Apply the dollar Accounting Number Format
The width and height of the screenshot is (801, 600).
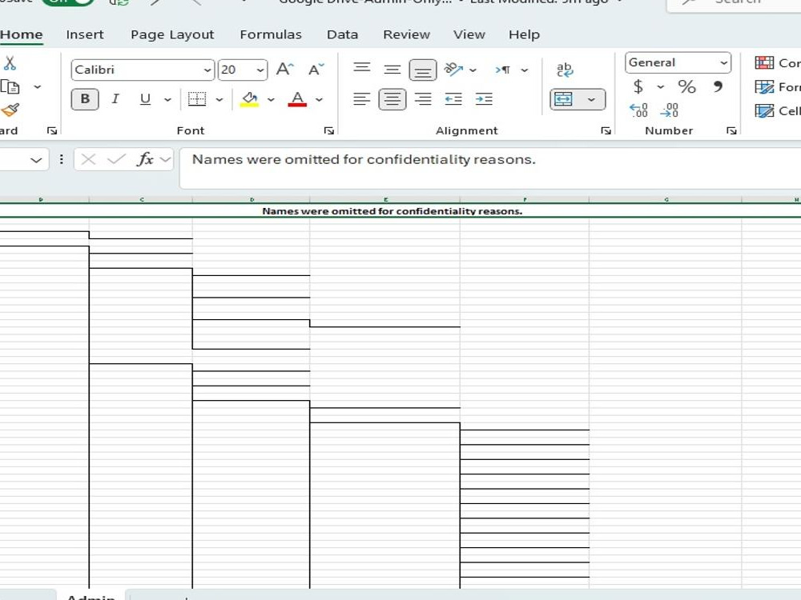(638, 86)
